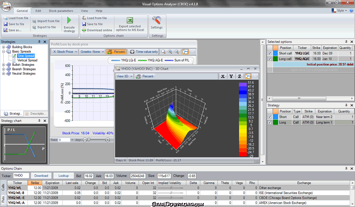Click the 3D chart window icon in Profit/Loss toolbar
Image resolution: width=355 pixels, height=207 pixels.
click(x=185, y=52)
